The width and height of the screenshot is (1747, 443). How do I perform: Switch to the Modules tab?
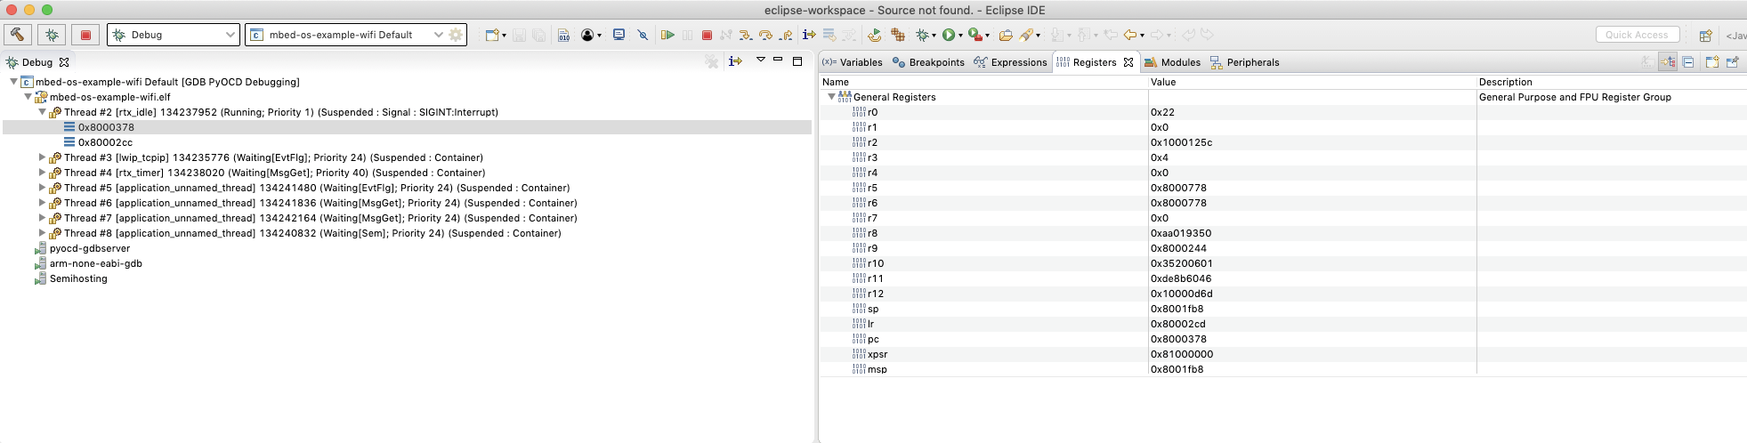1173,62
